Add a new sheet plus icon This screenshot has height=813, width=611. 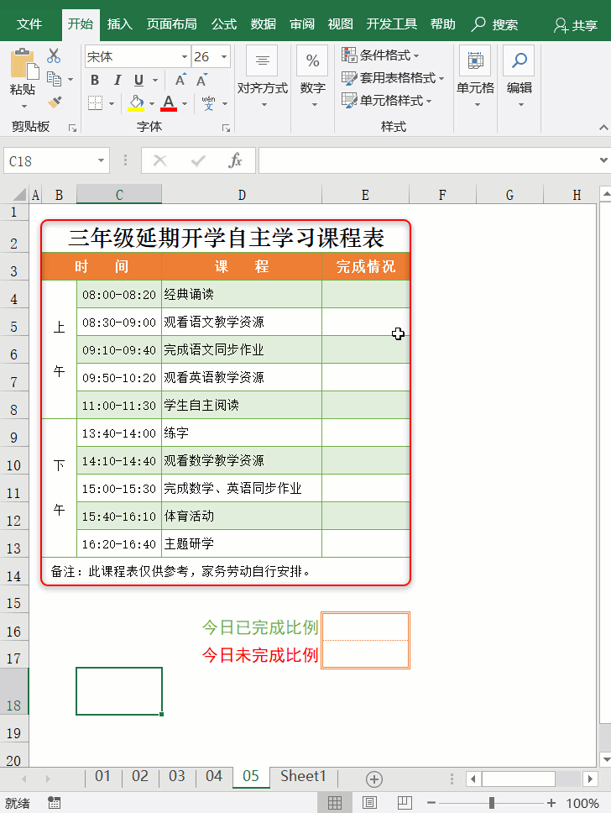coord(374,779)
